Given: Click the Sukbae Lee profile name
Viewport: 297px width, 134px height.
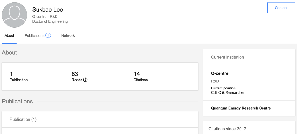Looking at the screenshot, I should pyautogui.click(x=48, y=10).
